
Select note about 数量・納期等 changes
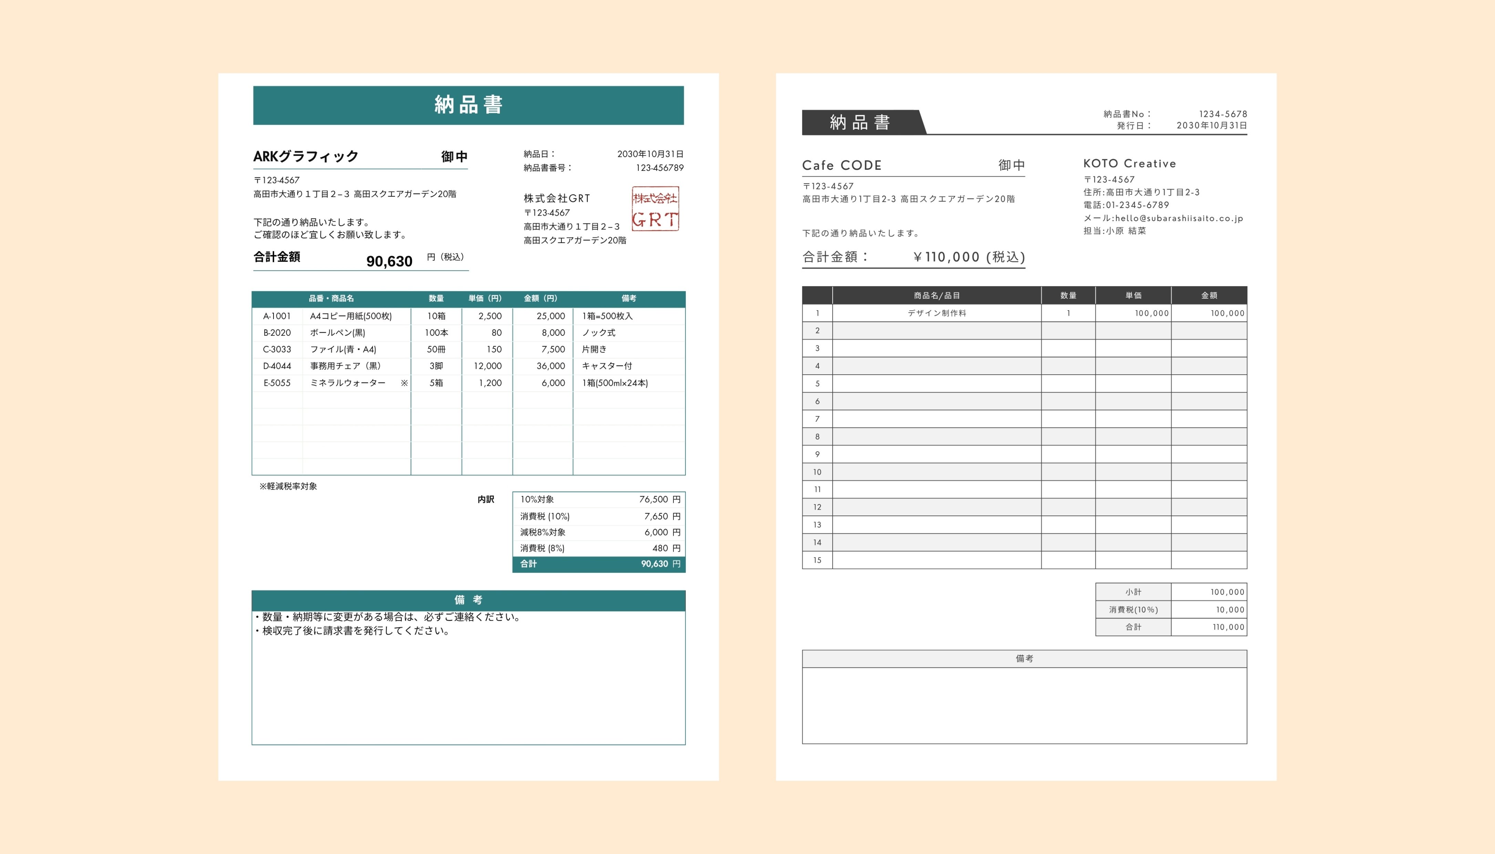[x=388, y=617]
